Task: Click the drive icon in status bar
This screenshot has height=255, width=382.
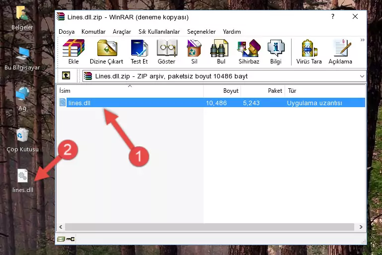Action: coord(61,239)
